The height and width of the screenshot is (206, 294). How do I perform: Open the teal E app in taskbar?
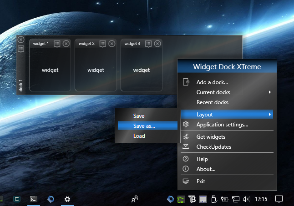tap(17, 199)
